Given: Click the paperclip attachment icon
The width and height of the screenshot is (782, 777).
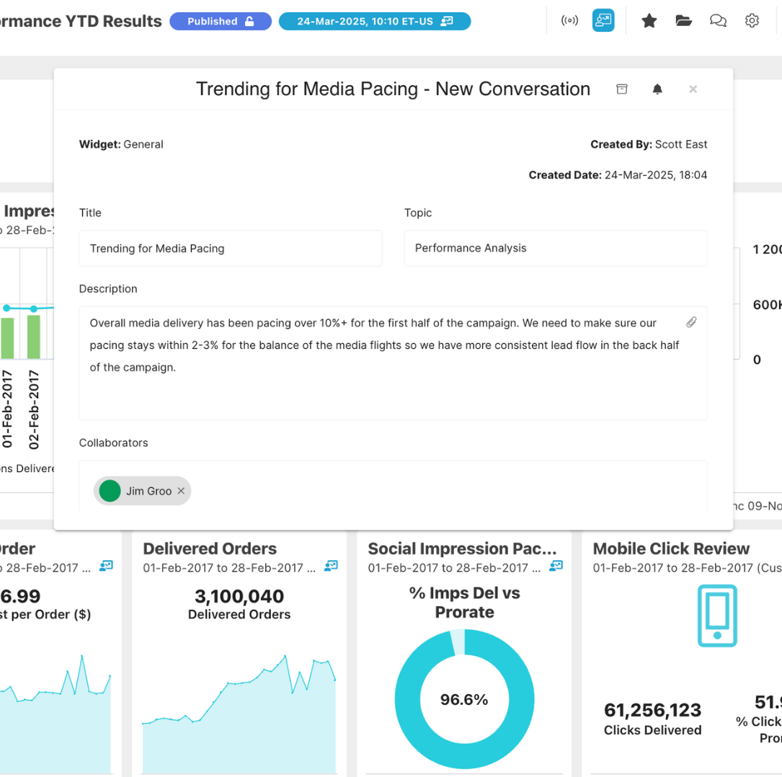Looking at the screenshot, I should (x=691, y=322).
